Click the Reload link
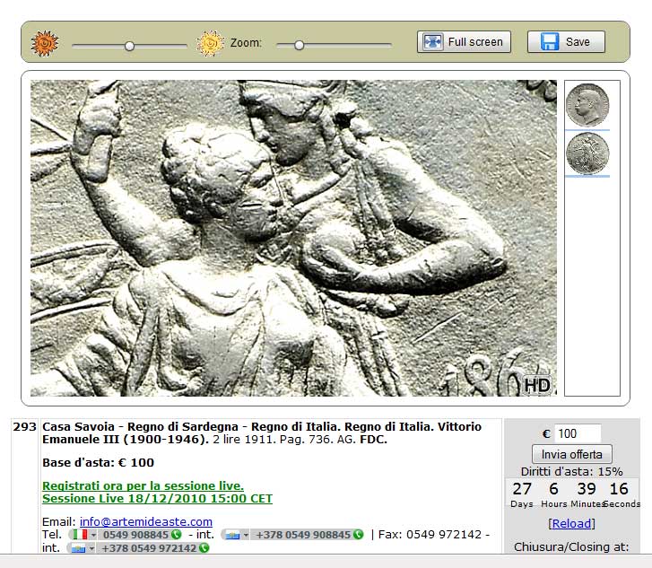652x568 pixels. pos(572,523)
